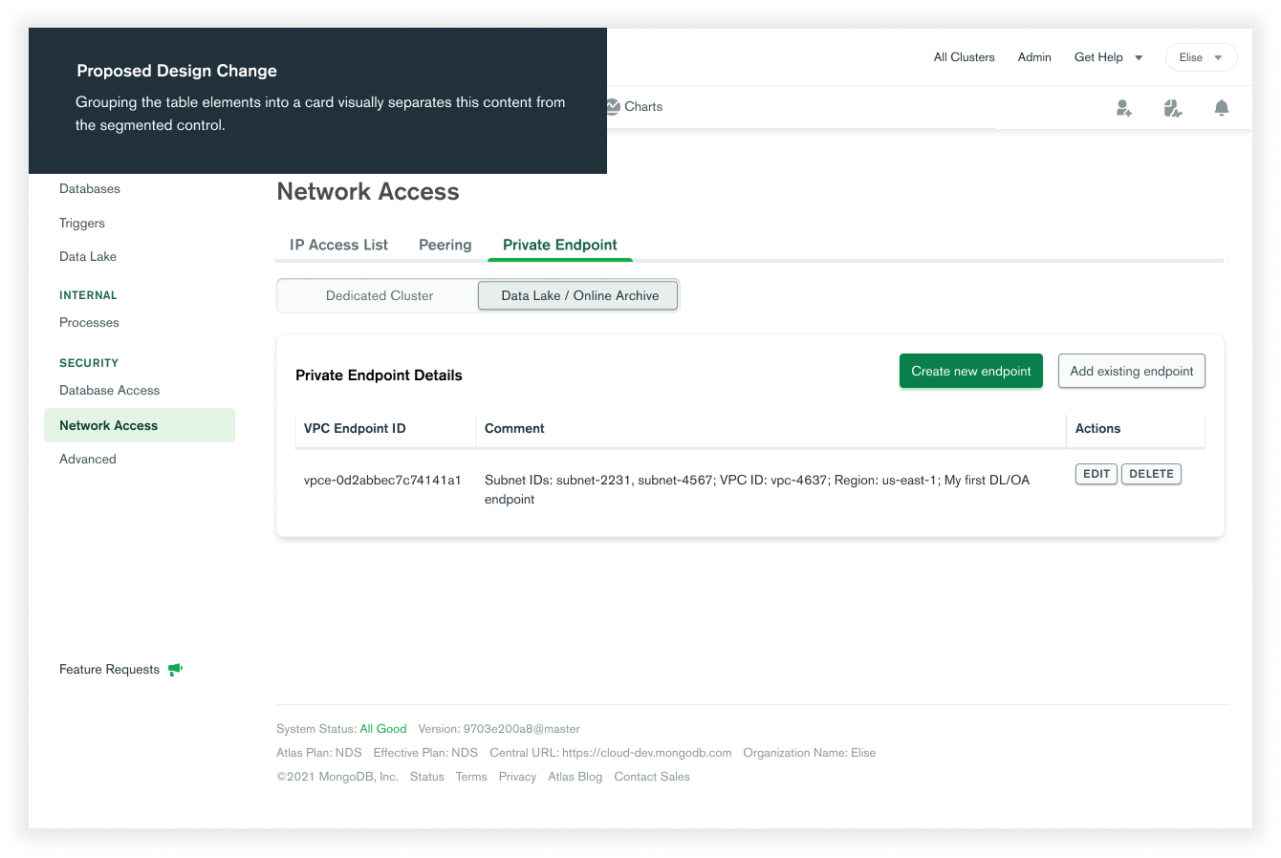
Task: Open the Peering tab
Action: coord(445,245)
